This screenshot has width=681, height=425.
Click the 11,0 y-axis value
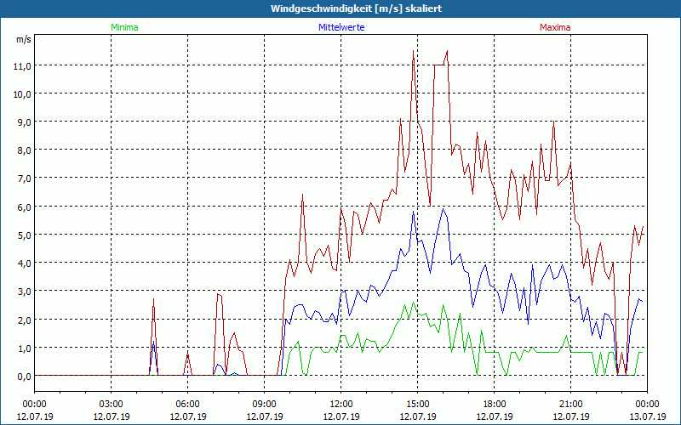(x=23, y=66)
